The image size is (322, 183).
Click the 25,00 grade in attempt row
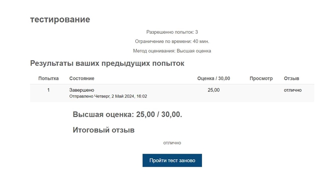214,90
